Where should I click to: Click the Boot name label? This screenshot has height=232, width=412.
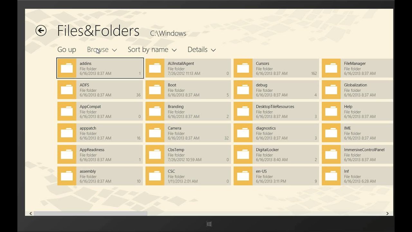pos(172,85)
